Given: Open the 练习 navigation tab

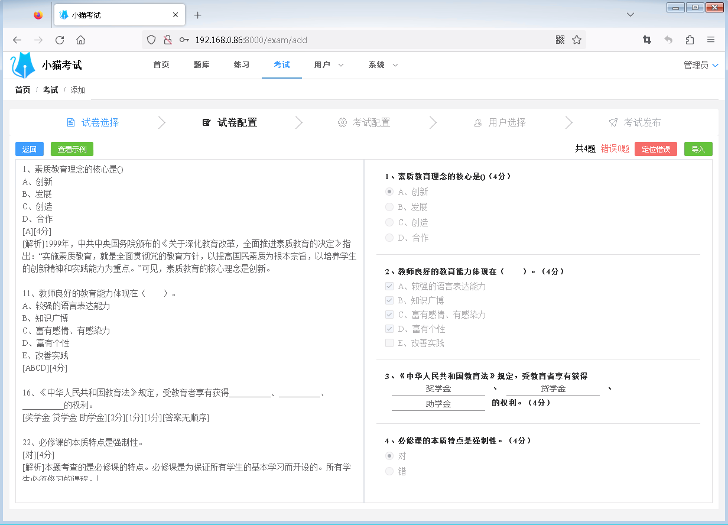Looking at the screenshot, I should click(241, 65).
